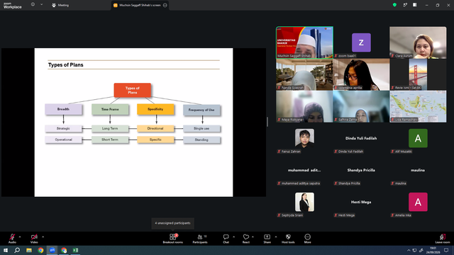Expand dropdown chevron next to info icon

point(41,5)
